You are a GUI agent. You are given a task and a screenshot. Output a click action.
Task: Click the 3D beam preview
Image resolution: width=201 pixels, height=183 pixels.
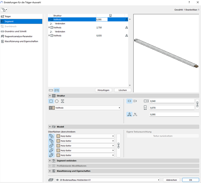pos(166,53)
